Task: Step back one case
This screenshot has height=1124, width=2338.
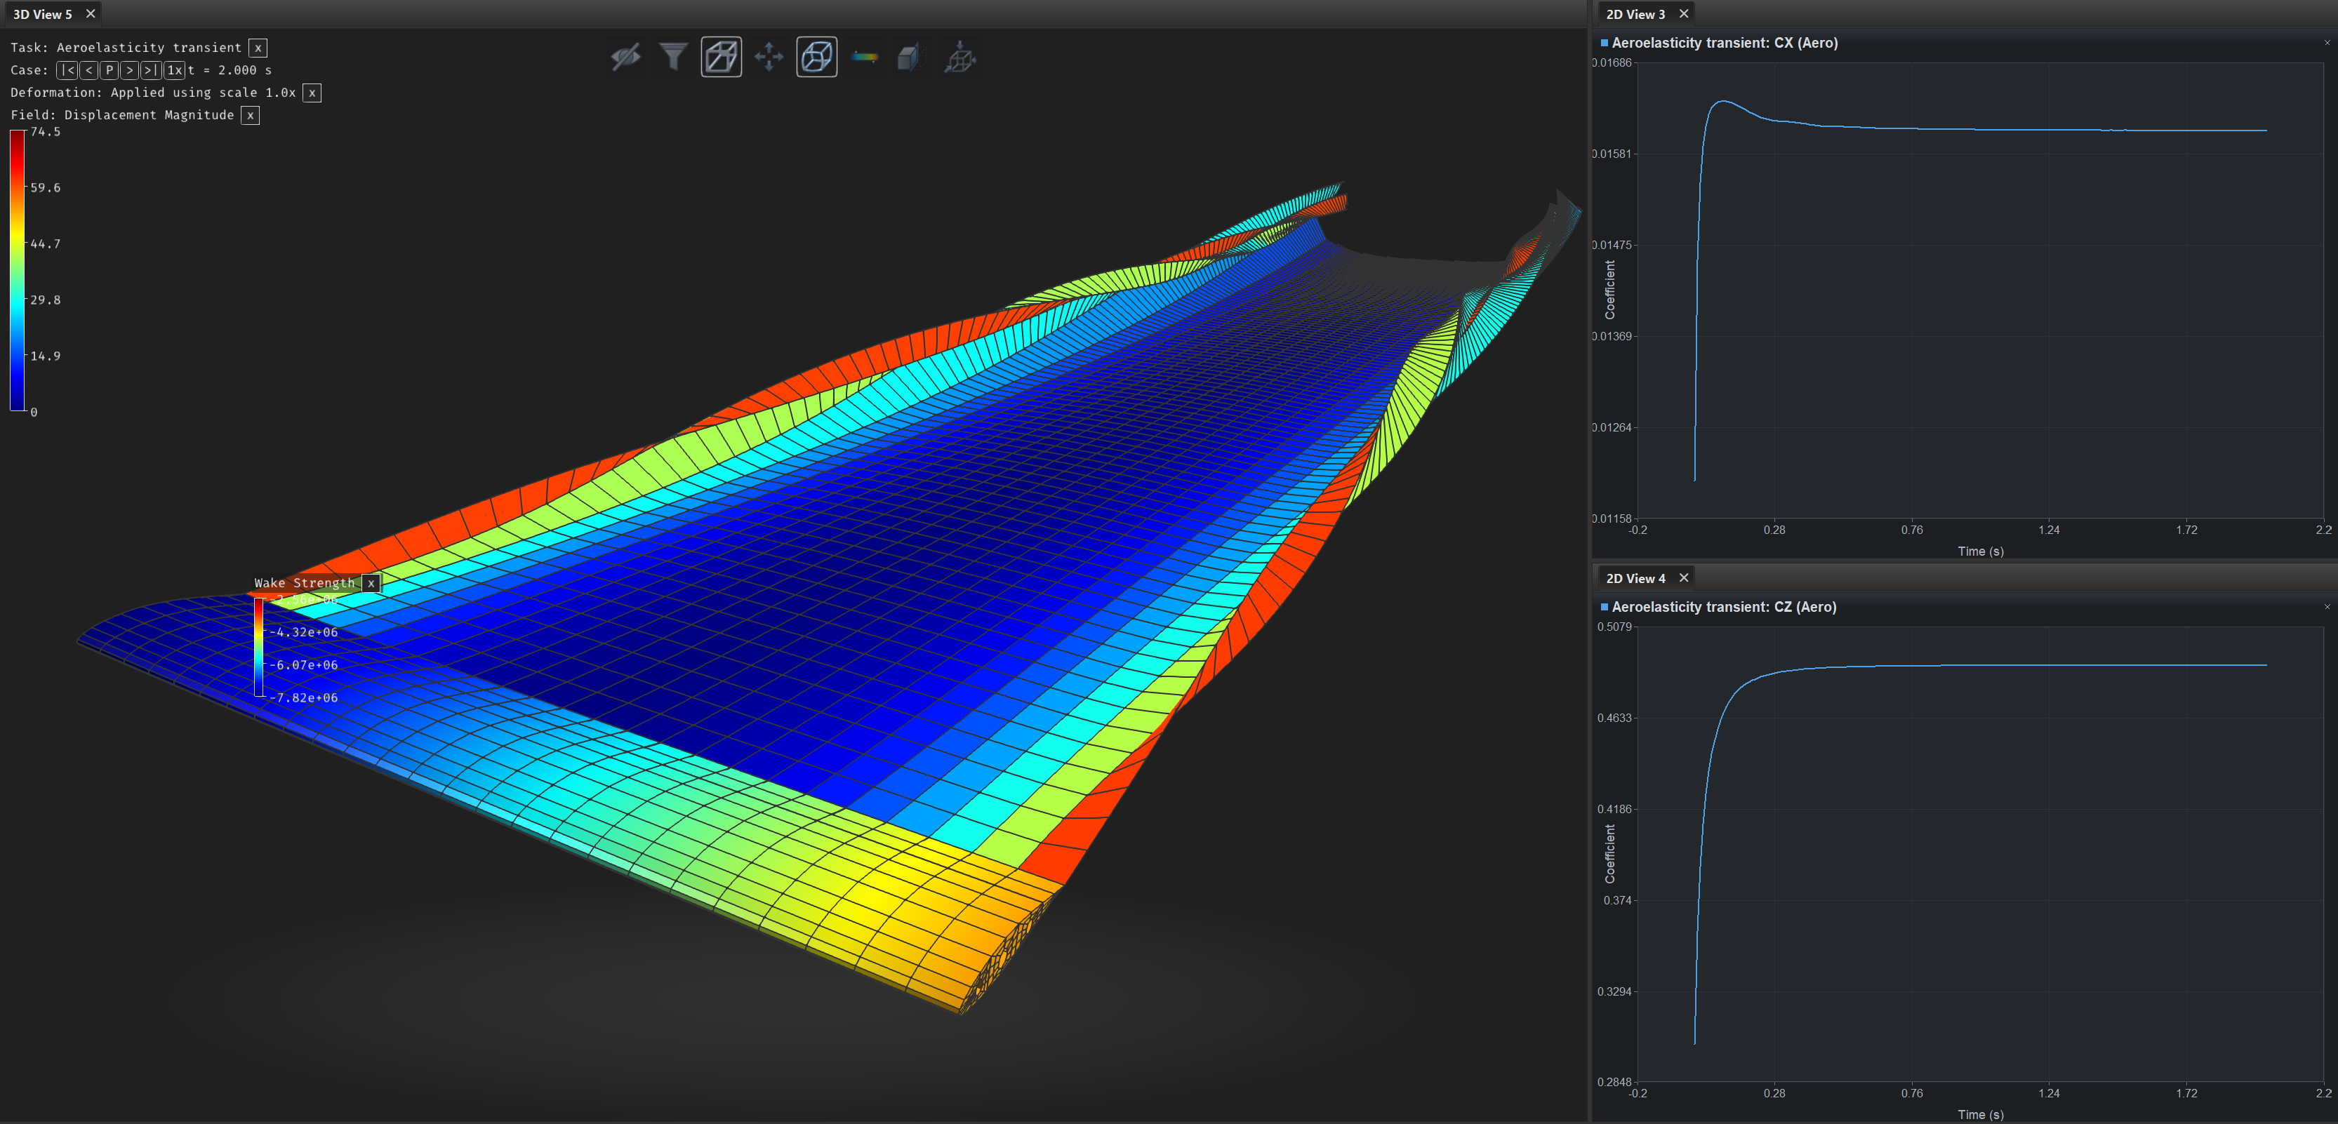Action: (x=88, y=70)
